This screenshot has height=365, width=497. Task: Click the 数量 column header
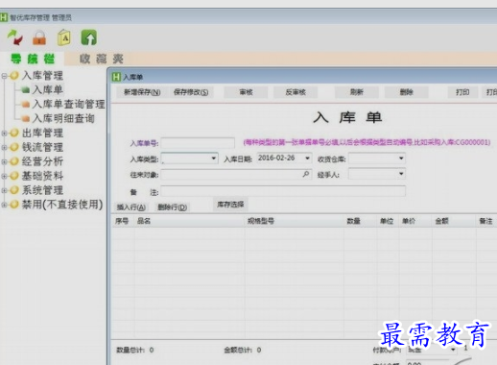[x=360, y=221]
